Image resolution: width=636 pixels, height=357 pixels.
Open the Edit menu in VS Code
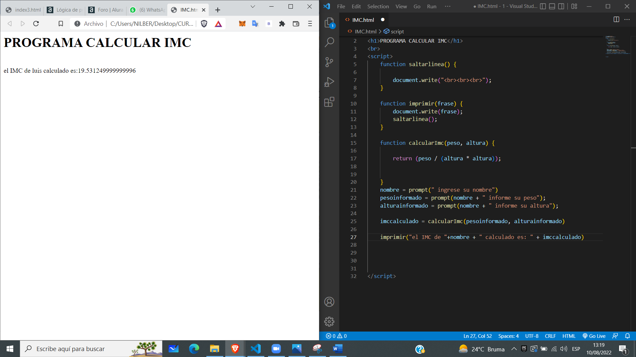click(x=356, y=6)
